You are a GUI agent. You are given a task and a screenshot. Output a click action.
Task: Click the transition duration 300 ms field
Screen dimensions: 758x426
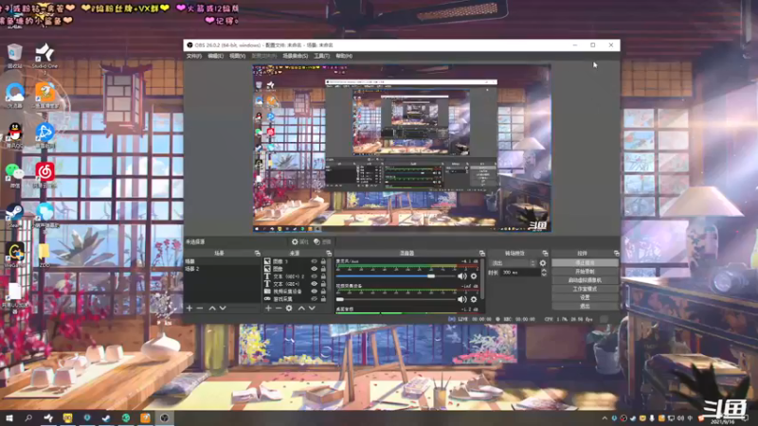pos(520,273)
